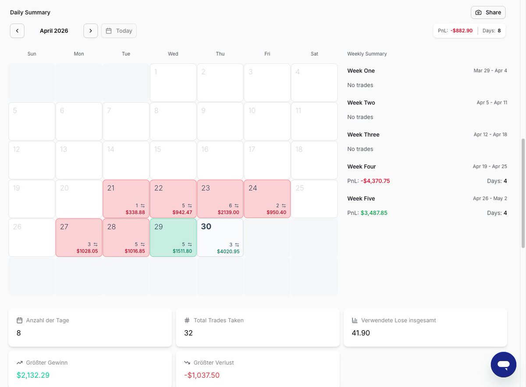
Task: Open April 27 day cell
Action: pyautogui.click(x=79, y=237)
